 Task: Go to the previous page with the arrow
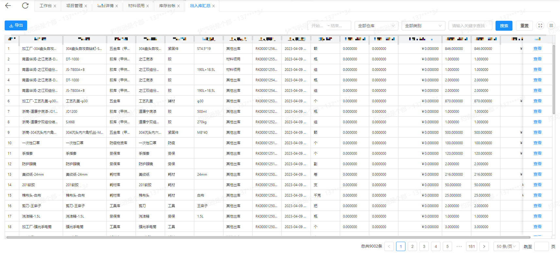click(x=389, y=247)
